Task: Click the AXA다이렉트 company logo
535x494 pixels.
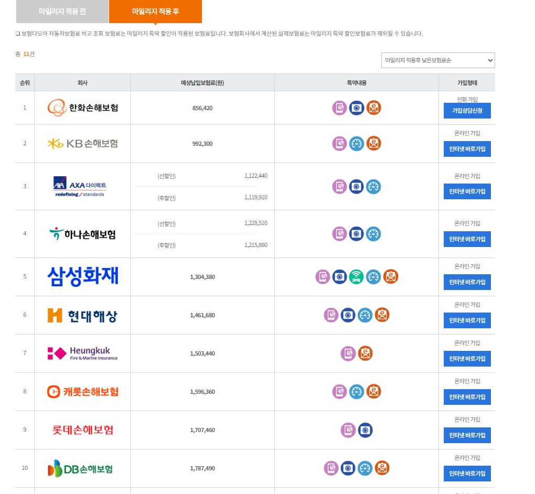Action: coord(80,187)
